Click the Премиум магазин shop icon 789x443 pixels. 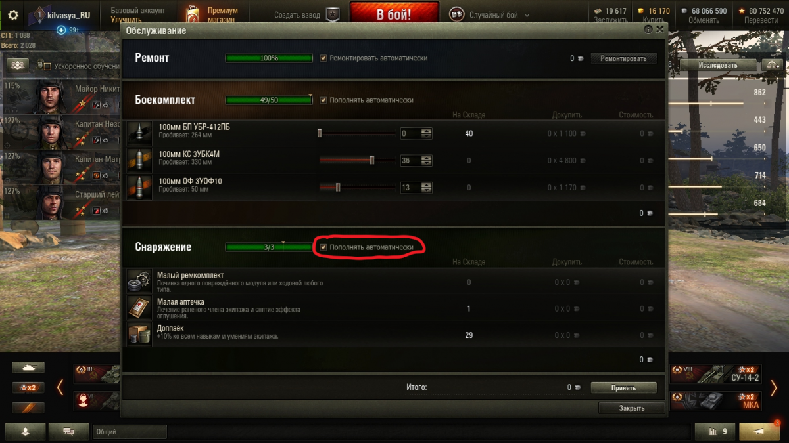192,15
